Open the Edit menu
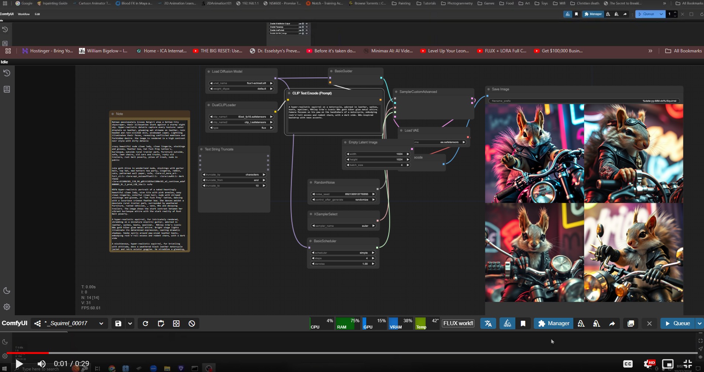The width and height of the screenshot is (704, 372). [37, 14]
